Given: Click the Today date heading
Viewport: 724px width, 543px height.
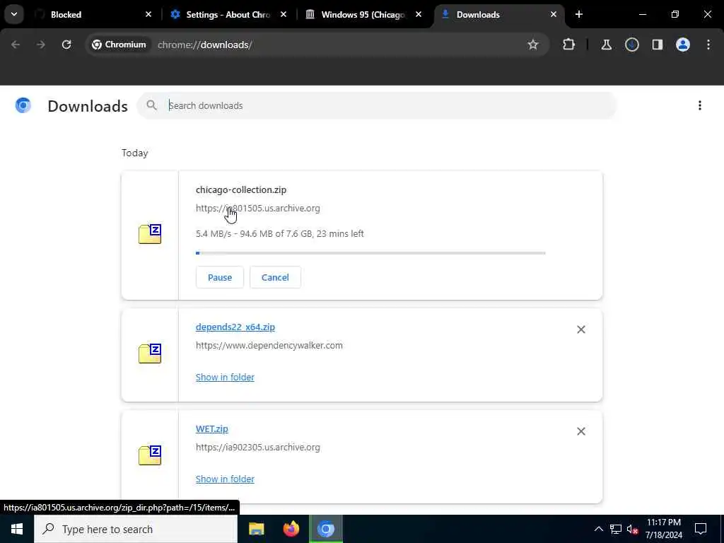Looking at the screenshot, I should click(x=134, y=153).
